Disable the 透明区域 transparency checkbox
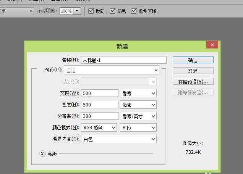243x174 pixels. click(134, 11)
